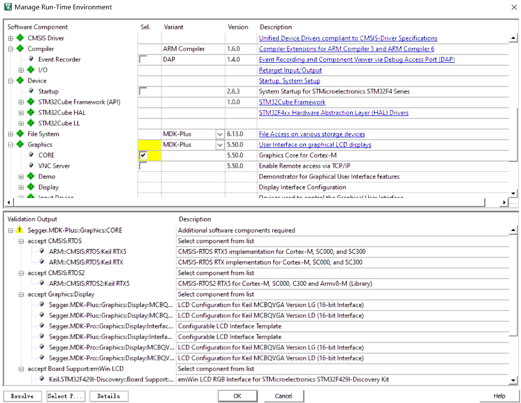The image size is (521, 403).
Task: Click the green diamond icon beside CMSIS Driver
Action: (x=20, y=38)
